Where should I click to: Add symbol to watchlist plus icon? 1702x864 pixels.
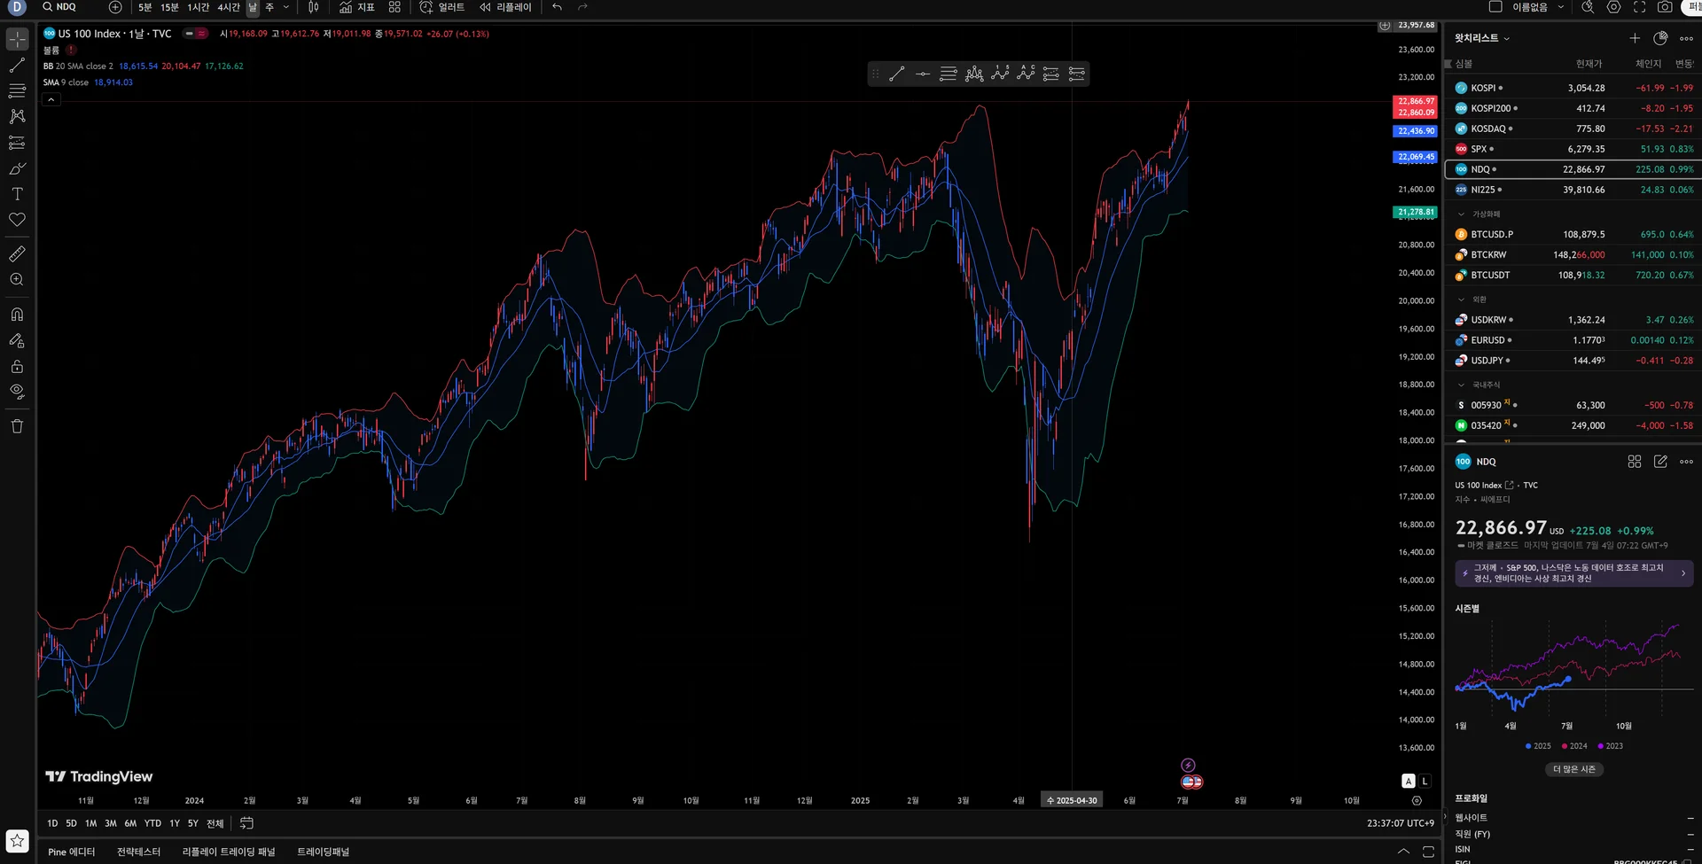(1635, 38)
